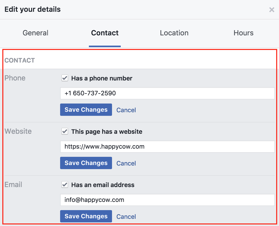Uncheck Has a phone number checkbox

(65, 78)
